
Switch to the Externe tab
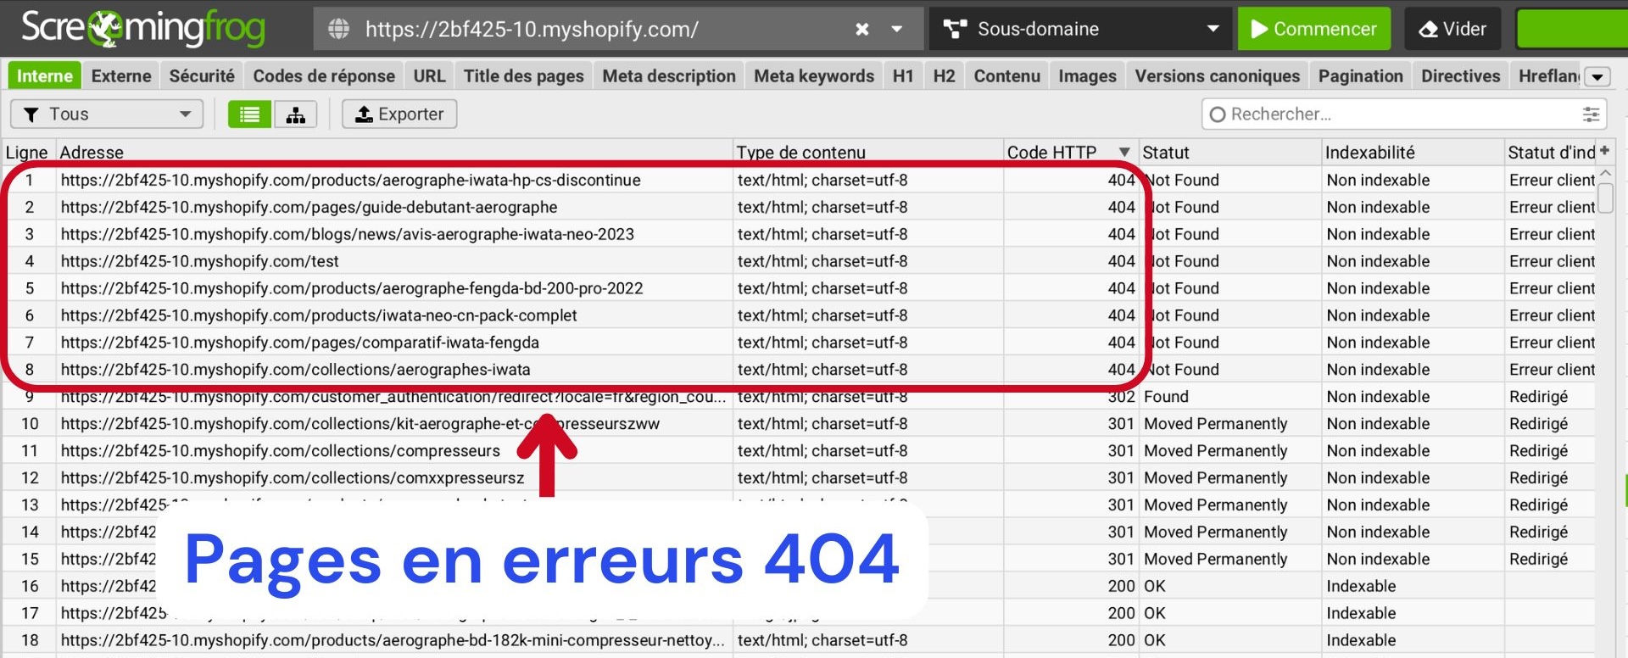pos(121,75)
